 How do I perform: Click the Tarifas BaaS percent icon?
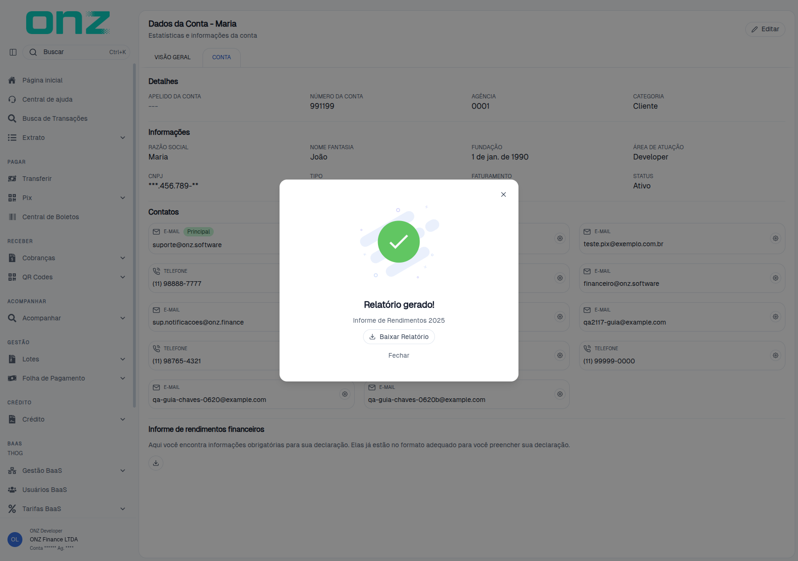click(12, 509)
